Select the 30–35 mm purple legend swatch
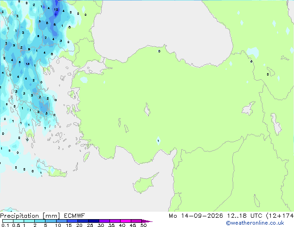The width and height of the screenshot is (294, 227). click(104, 221)
